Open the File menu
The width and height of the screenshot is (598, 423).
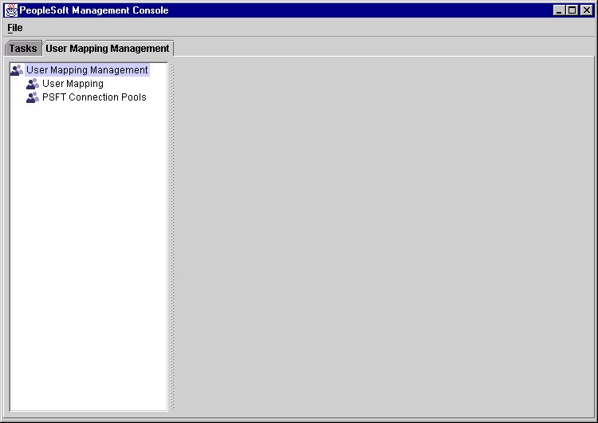[15, 28]
